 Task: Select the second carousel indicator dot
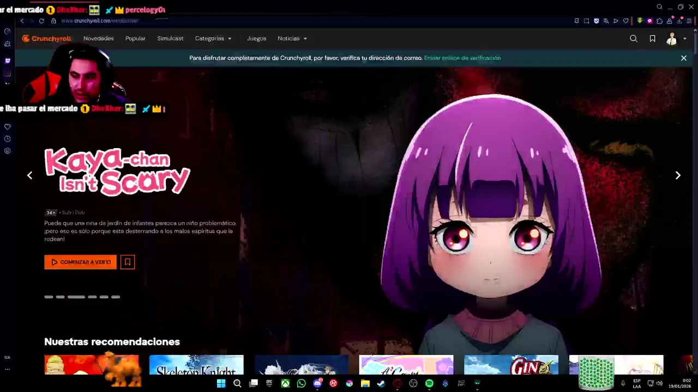pos(60,297)
